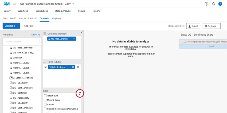Click the Select All link
Screen dimensions: 227x113
pos(36,35)
